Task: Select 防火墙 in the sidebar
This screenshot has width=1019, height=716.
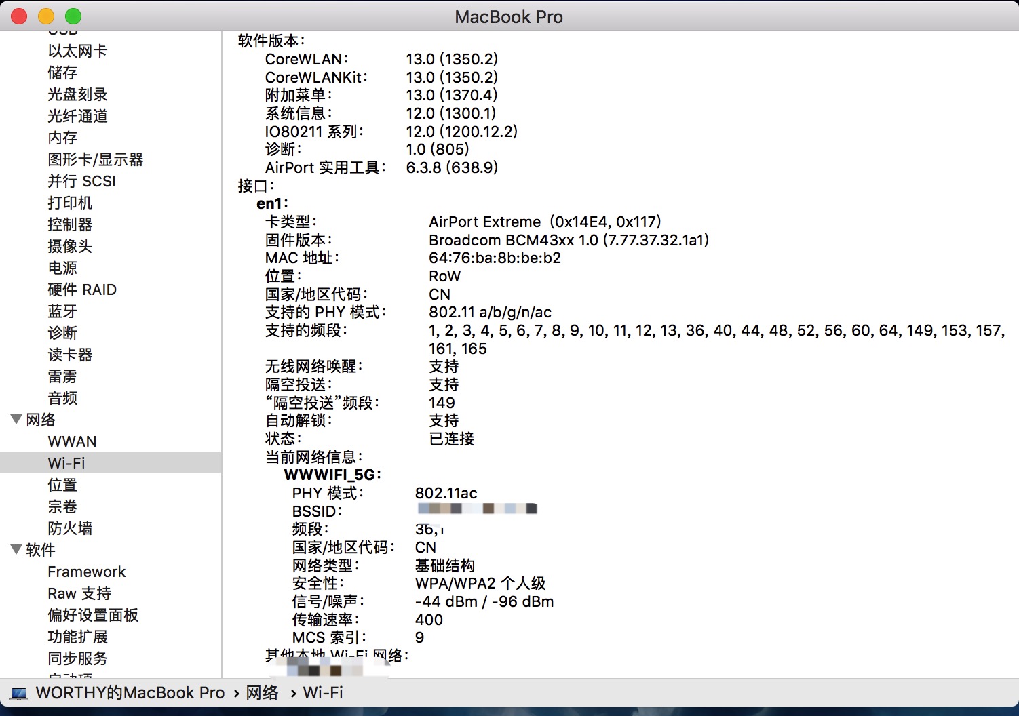Action: [70, 528]
